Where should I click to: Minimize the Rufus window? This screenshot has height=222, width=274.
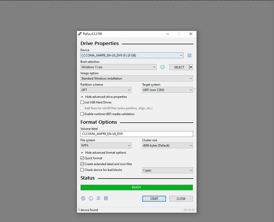point(168,34)
